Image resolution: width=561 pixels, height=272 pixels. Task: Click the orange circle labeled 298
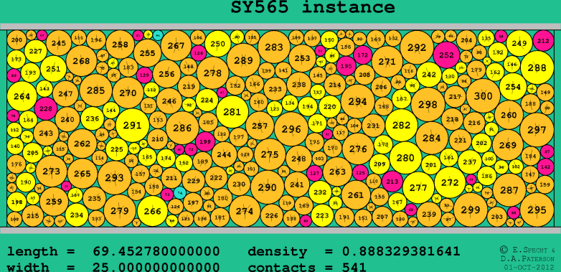click(x=428, y=105)
